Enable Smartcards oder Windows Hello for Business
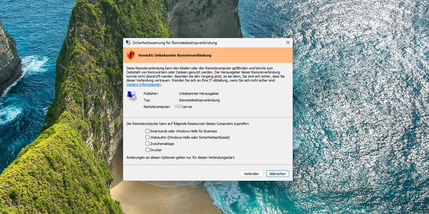 tap(147, 131)
